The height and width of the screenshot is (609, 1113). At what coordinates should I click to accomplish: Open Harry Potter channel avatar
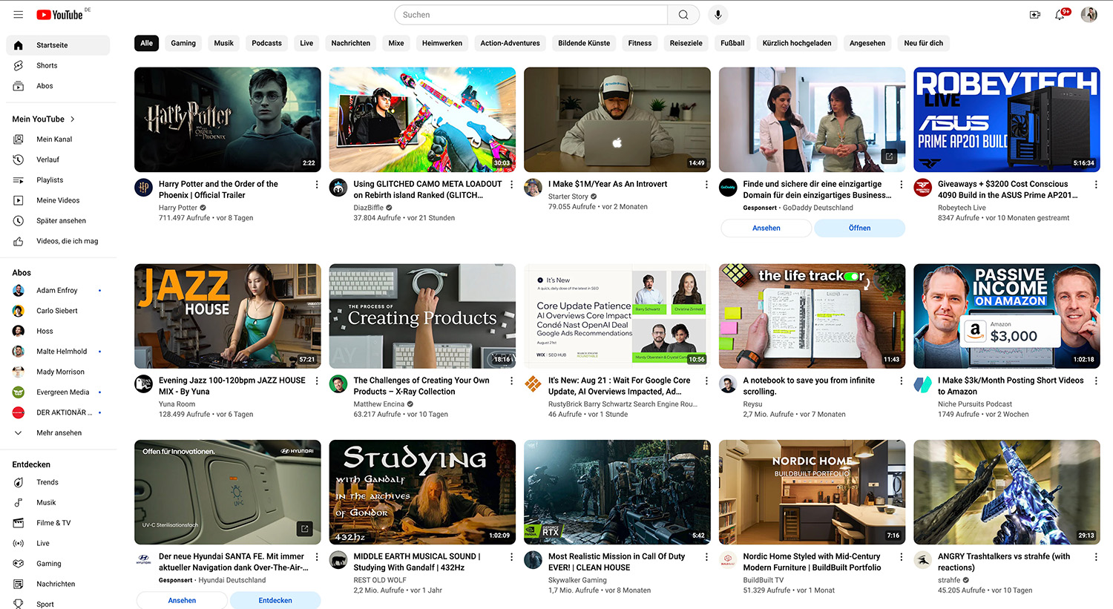(x=143, y=188)
